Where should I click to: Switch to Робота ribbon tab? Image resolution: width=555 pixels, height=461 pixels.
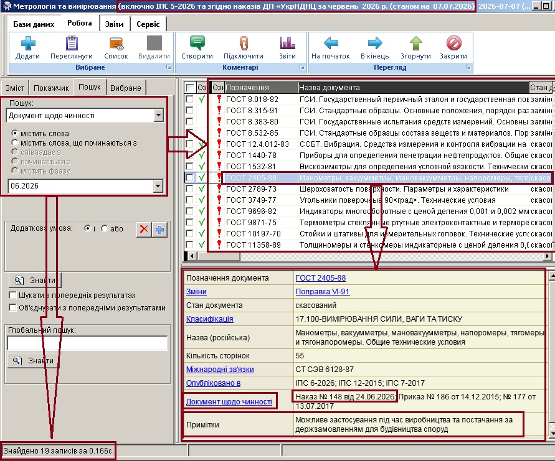pos(80,23)
